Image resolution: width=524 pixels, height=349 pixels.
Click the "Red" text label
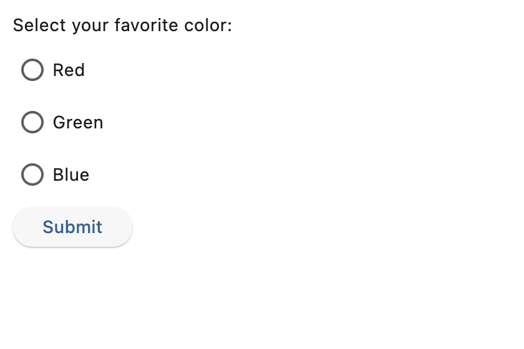pyautogui.click(x=69, y=70)
